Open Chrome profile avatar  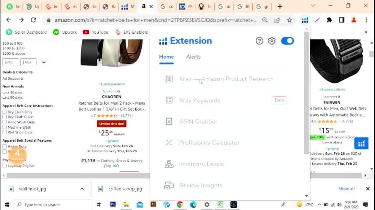354,20
